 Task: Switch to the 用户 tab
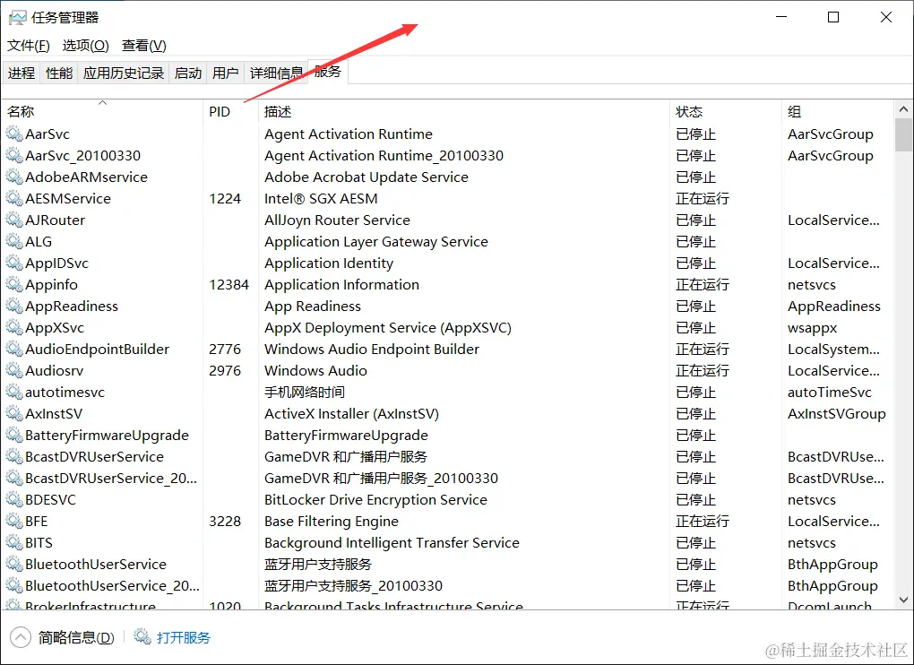click(x=225, y=73)
